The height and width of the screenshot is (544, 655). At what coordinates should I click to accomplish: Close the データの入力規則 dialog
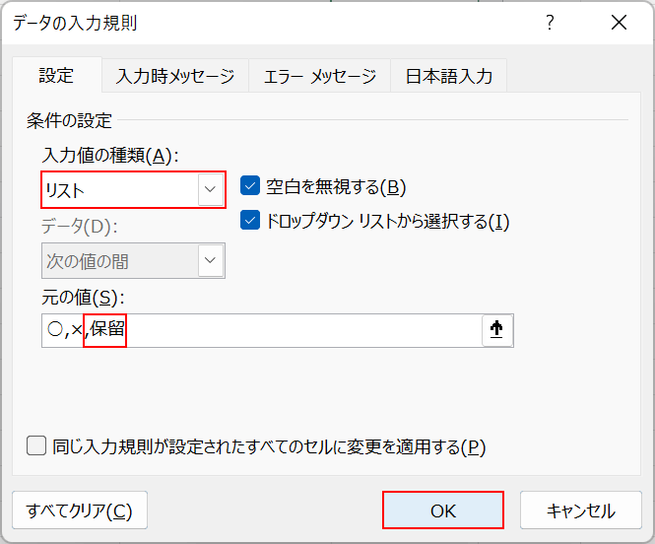pyautogui.click(x=619, y=23)
